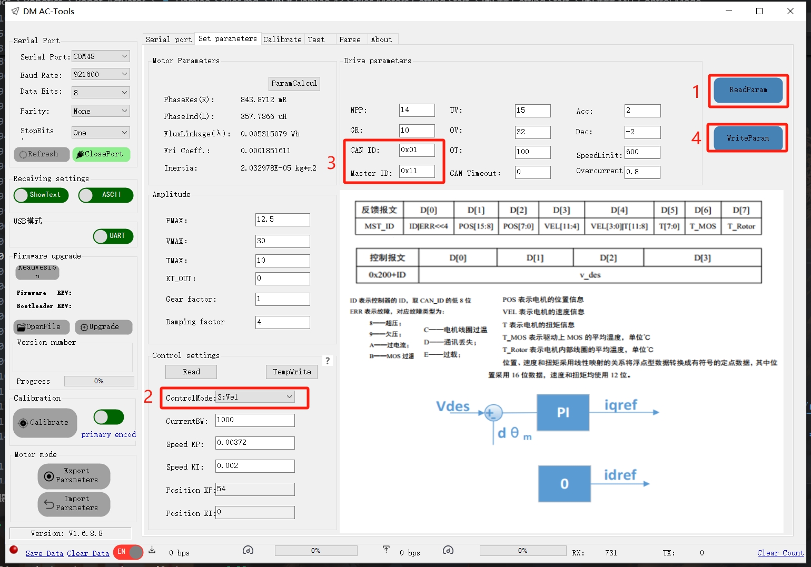Click the Speed KP input field
This screenshot has height=567, width=811.
[x=255, y=443]
